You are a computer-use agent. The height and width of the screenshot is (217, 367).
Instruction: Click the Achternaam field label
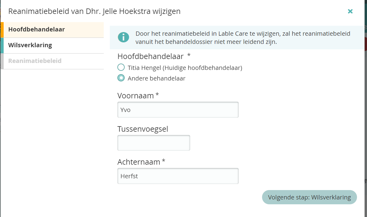click(x=139, y=162)
